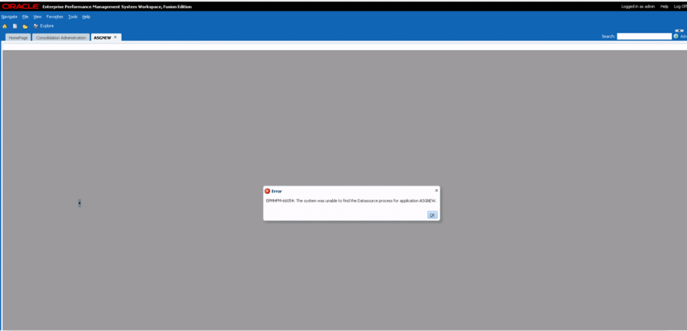
Task: Click the New Document toolbar icon
Action: click(15, 26)
